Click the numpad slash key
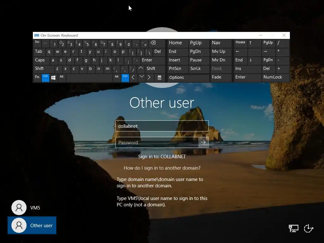Image resolution: width=324 pixels, height=243 pixels. coord(282,43)
